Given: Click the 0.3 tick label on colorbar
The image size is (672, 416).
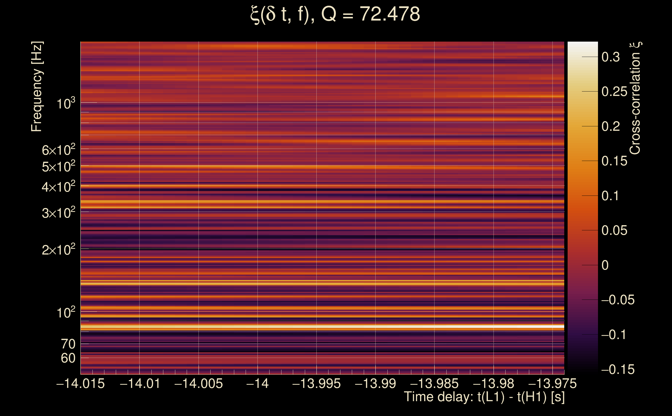Looking at the screenshot, I should pos(610,57).
